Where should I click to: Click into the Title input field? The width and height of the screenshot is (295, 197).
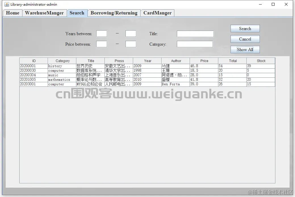pos(195,34)
